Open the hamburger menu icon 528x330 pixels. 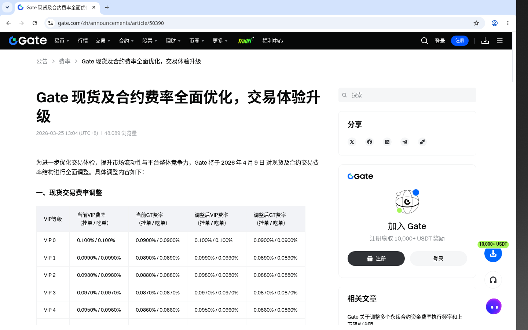pyautogui.click(x=500, y=41)
